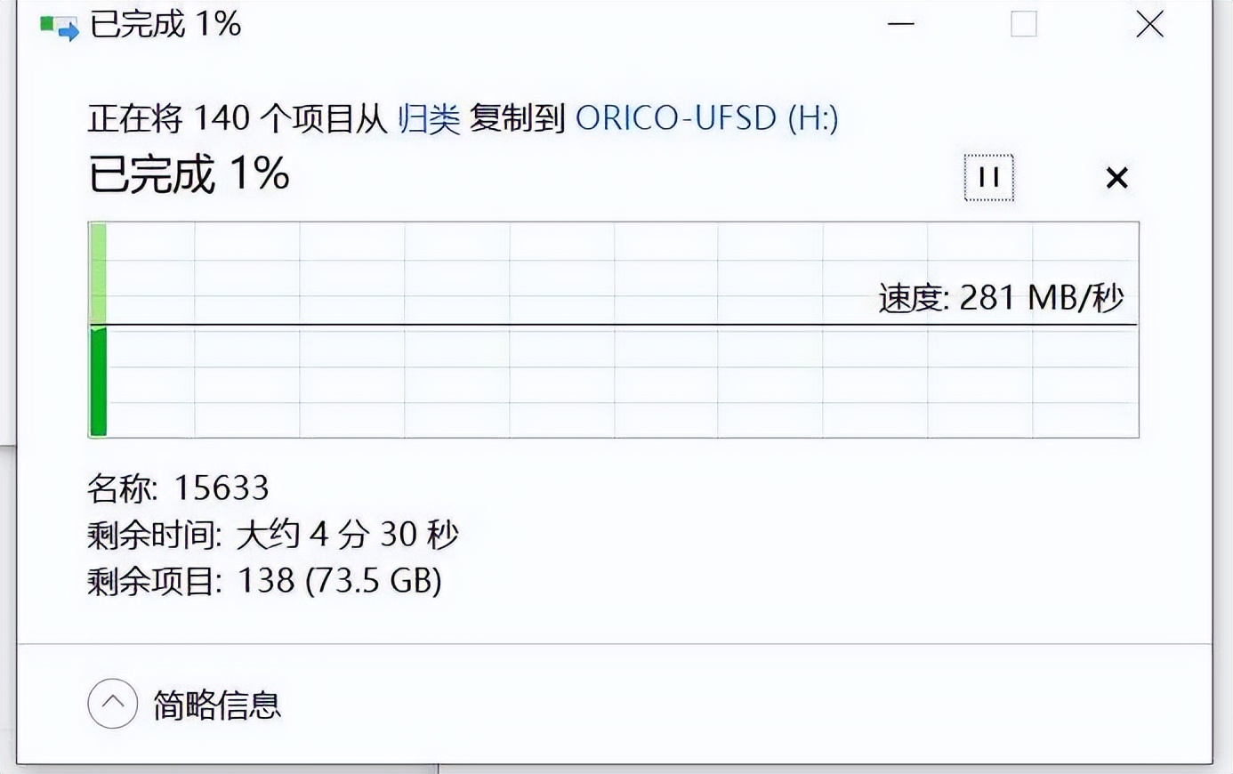
Task: Close the copy dialog window
Action: pyautogui.click(x=1149, y=24)
